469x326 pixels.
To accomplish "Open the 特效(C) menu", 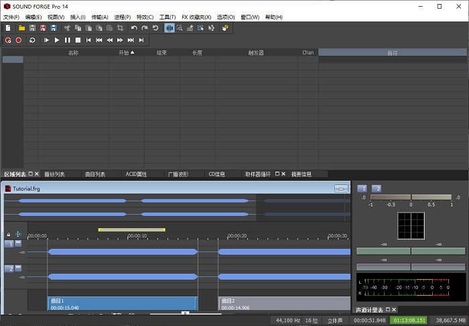I will pos(144,17).
